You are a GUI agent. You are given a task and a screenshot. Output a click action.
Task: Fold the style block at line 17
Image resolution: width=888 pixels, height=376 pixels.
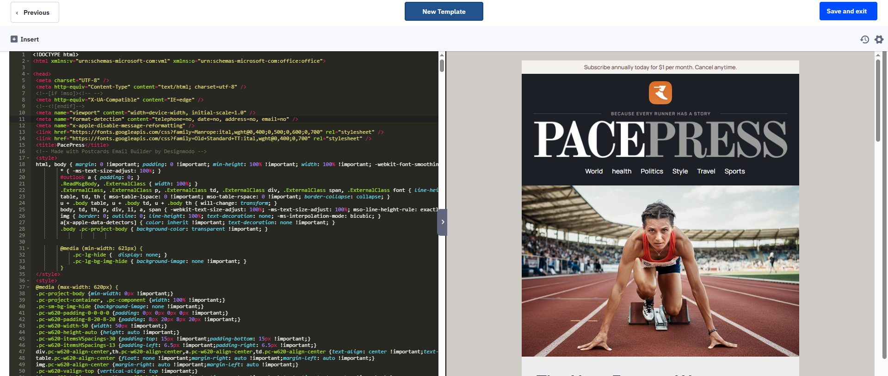(28, 158)
